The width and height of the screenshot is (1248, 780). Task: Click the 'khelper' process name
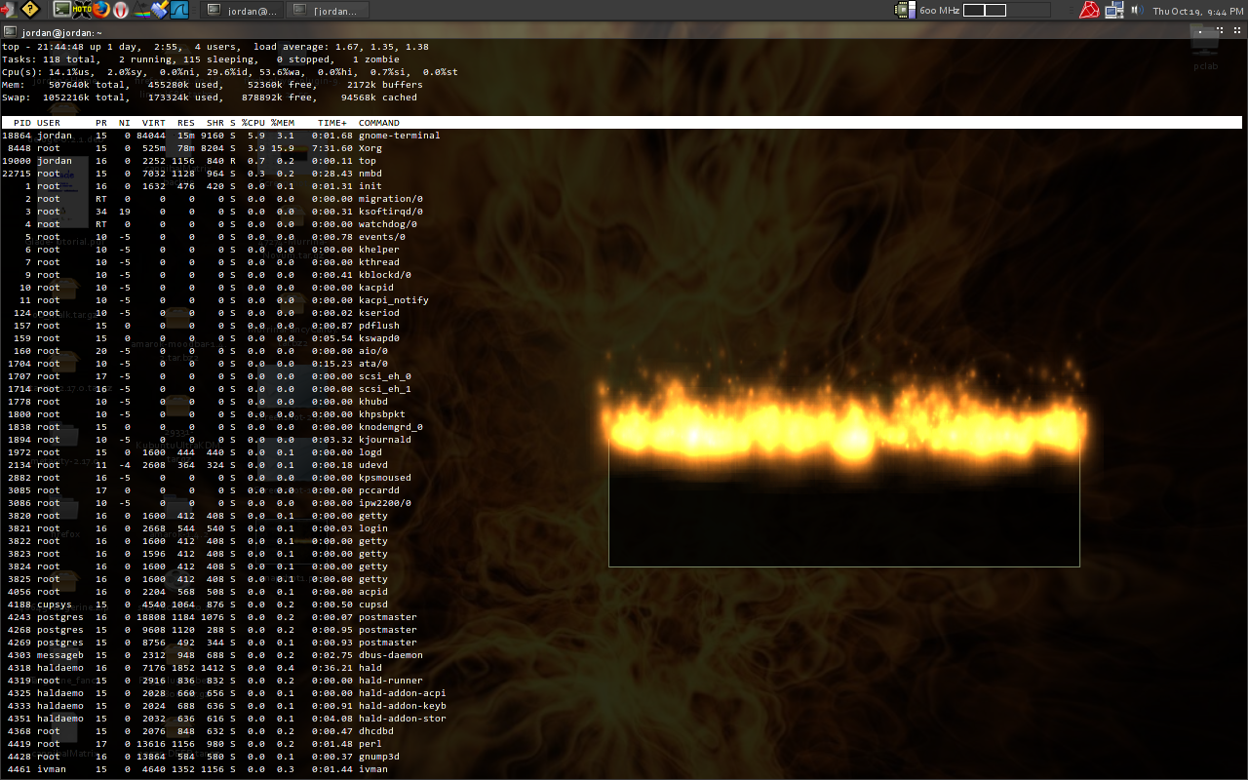(x=379, y=250)
